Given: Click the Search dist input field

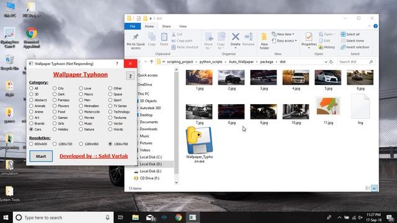Looking at the screenshot, I should point(355,62).
